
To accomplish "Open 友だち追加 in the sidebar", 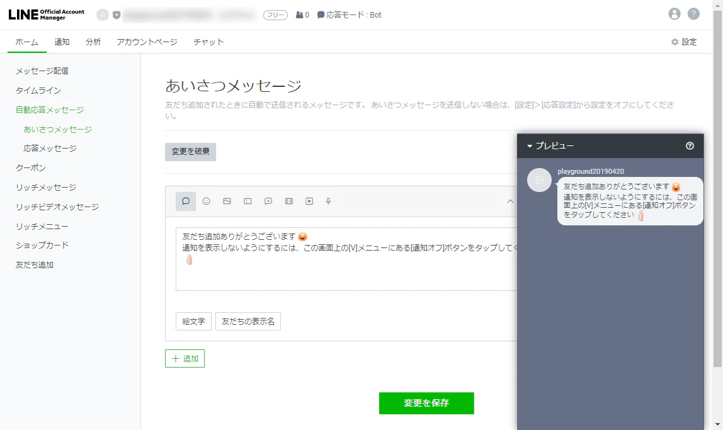I will (x=35, y=265).
